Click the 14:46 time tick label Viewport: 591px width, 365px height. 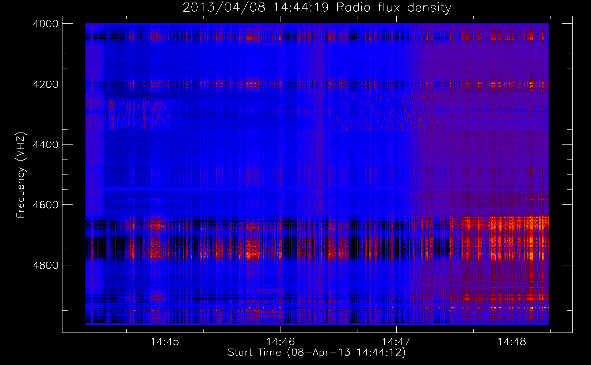pos(281,342)
